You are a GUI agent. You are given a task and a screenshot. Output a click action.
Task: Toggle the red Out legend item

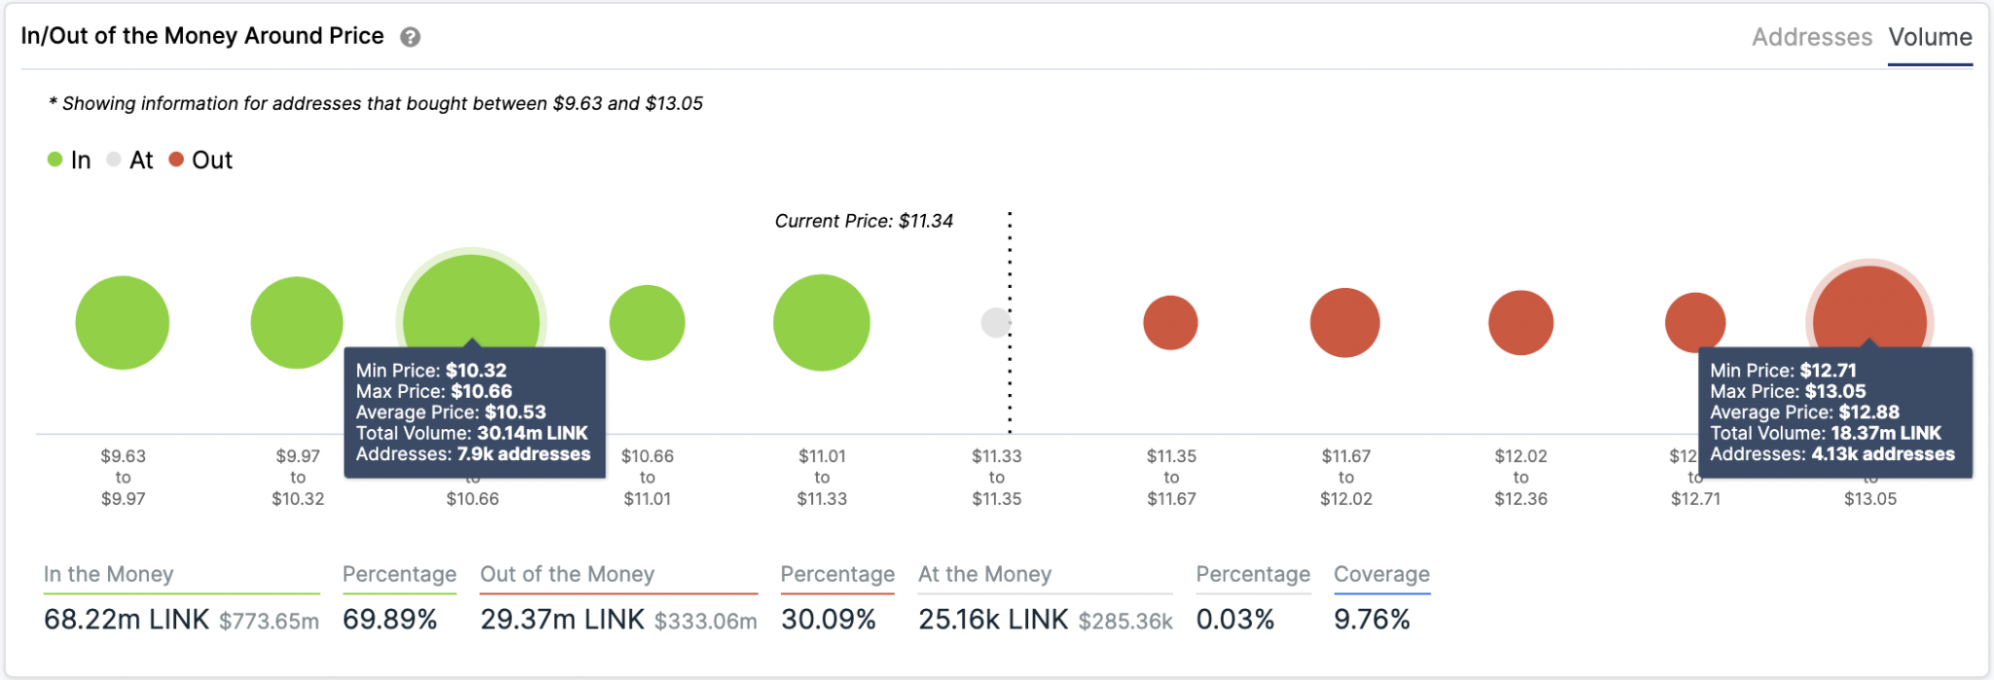201,160
